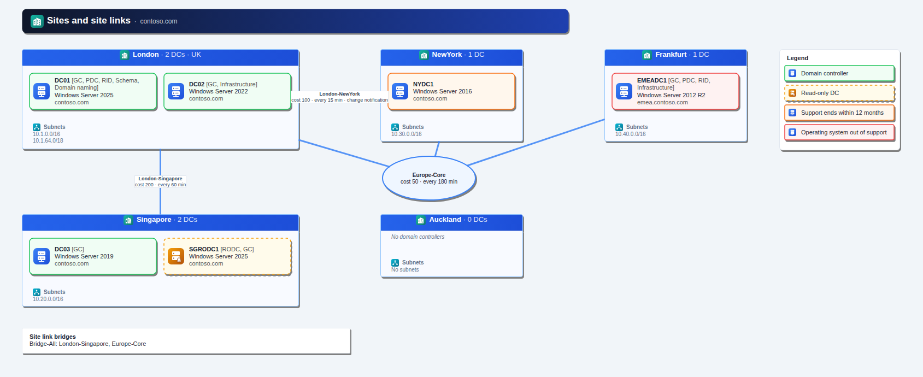Click the London-Singapore site link label
923x377 pixels.
click(160, 182)
